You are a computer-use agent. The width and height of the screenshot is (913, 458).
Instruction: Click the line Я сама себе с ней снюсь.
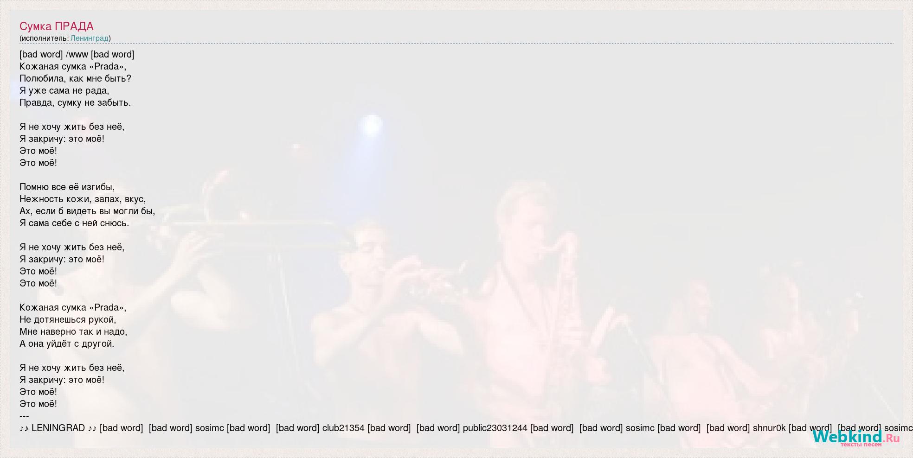point(74,223)
